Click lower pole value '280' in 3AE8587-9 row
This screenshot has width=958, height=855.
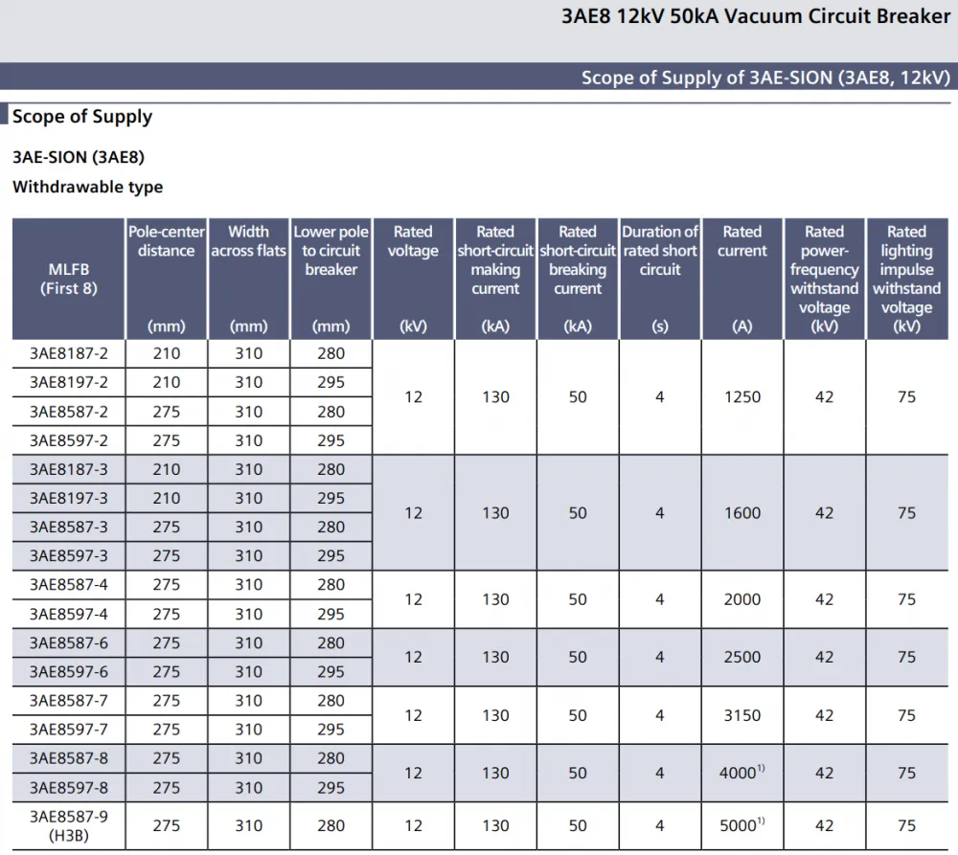tap(331, 825)
